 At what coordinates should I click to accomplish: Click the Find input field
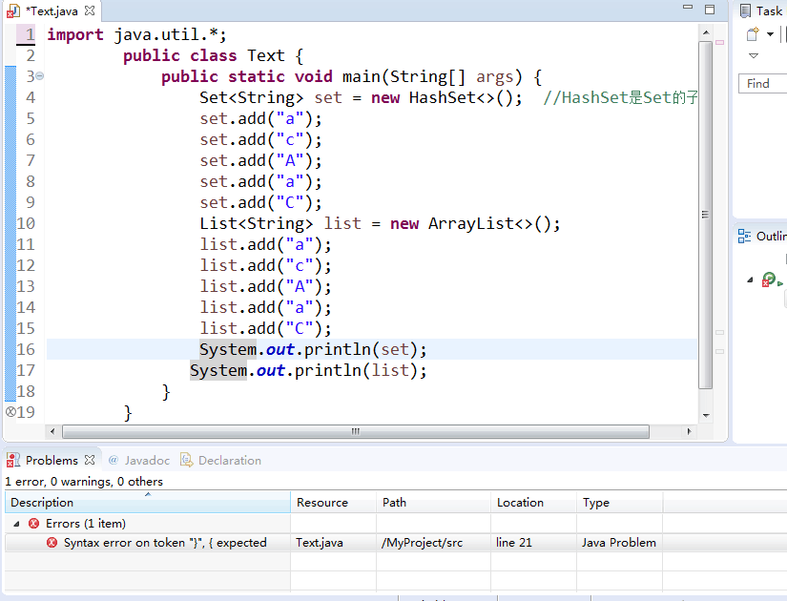pos(762,83)
